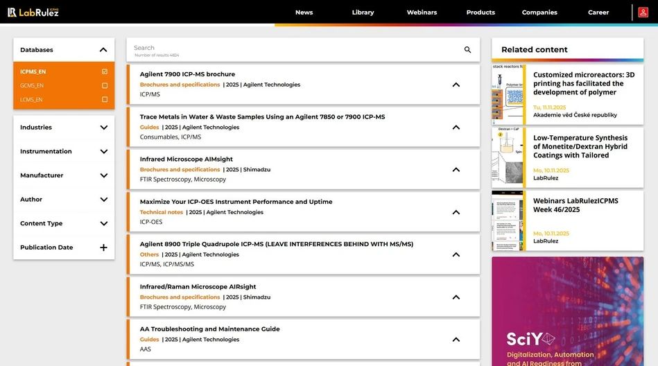Click the search magnifier icon
The image size is (658, 366).
coord(467,50)
